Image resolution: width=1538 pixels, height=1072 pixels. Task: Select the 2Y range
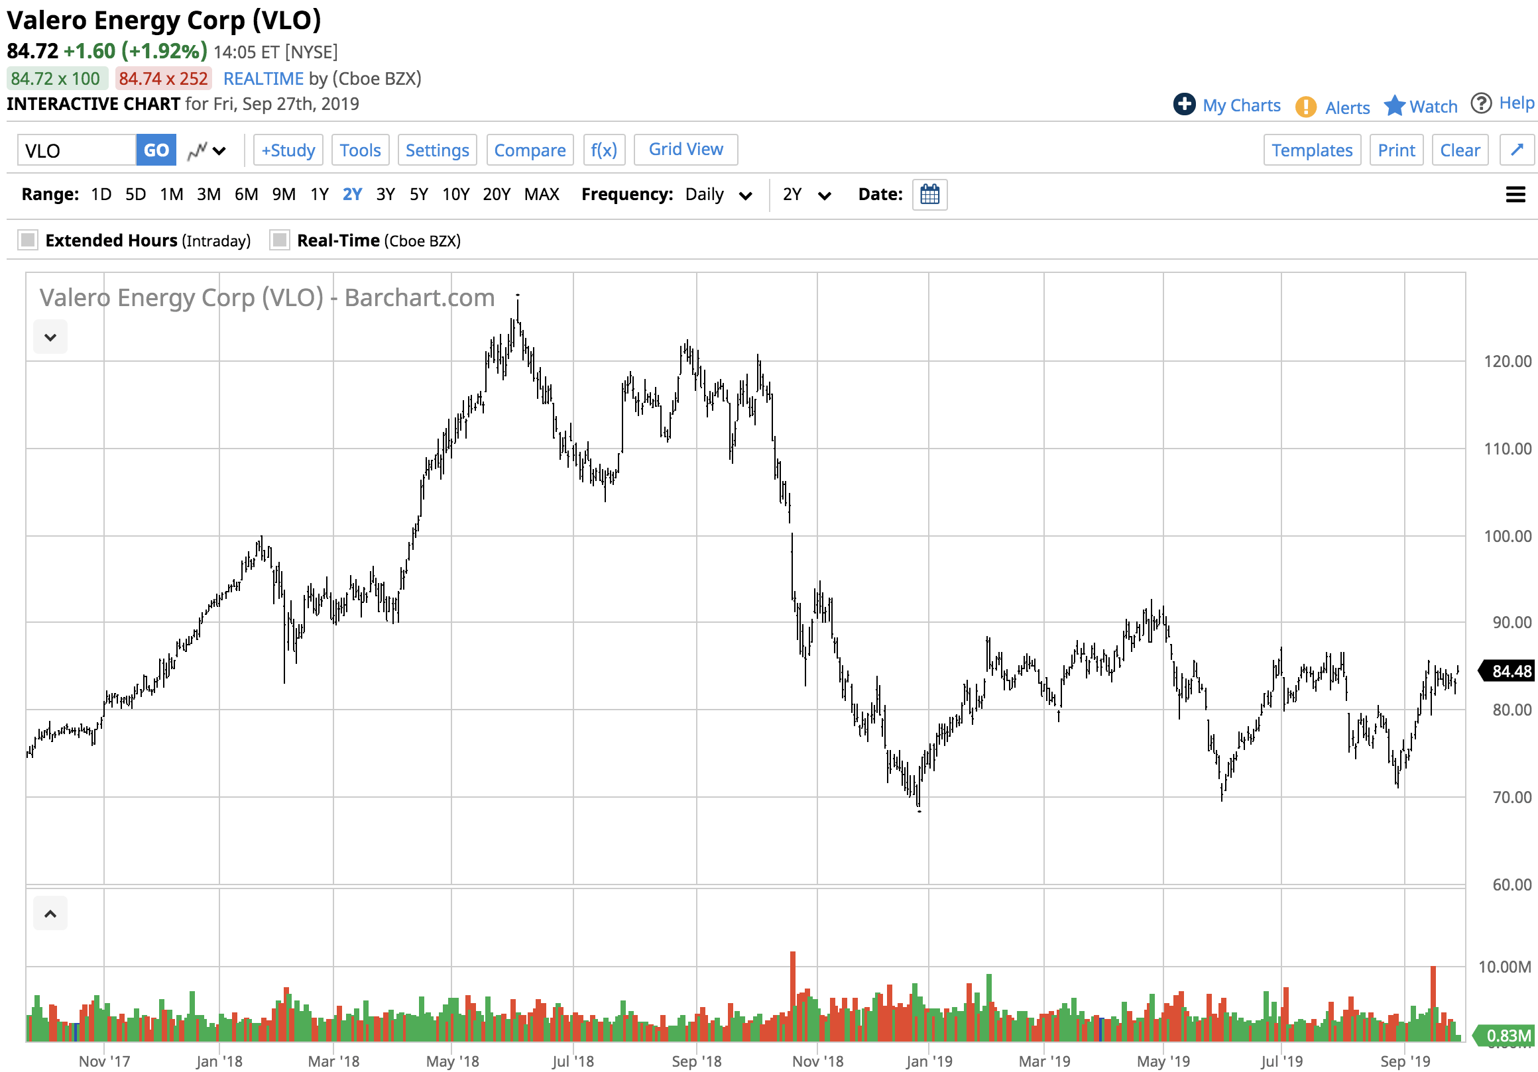pos(351,194)
